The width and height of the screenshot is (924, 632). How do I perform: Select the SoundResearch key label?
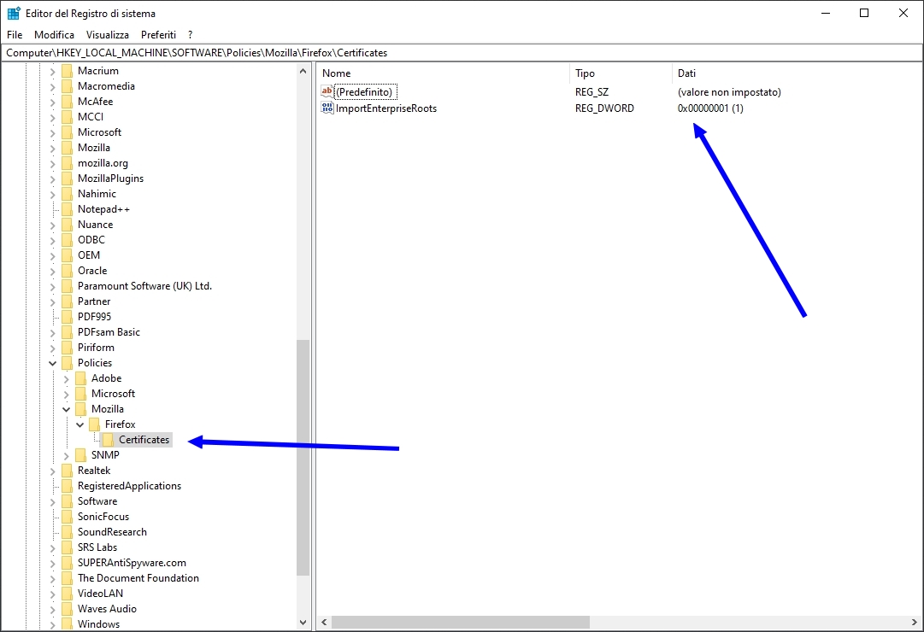pyautogui.click(x=112, y=532)
